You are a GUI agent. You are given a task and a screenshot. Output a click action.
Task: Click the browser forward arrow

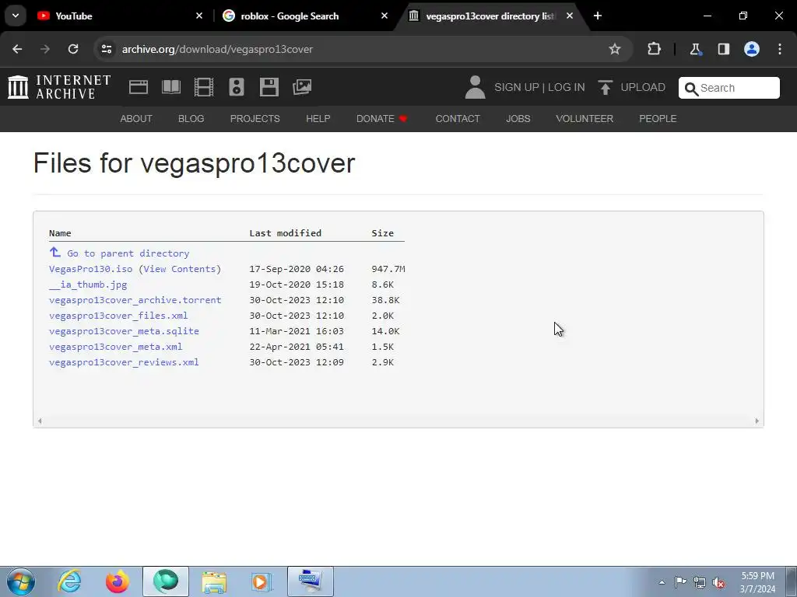(x=45, y=49)
